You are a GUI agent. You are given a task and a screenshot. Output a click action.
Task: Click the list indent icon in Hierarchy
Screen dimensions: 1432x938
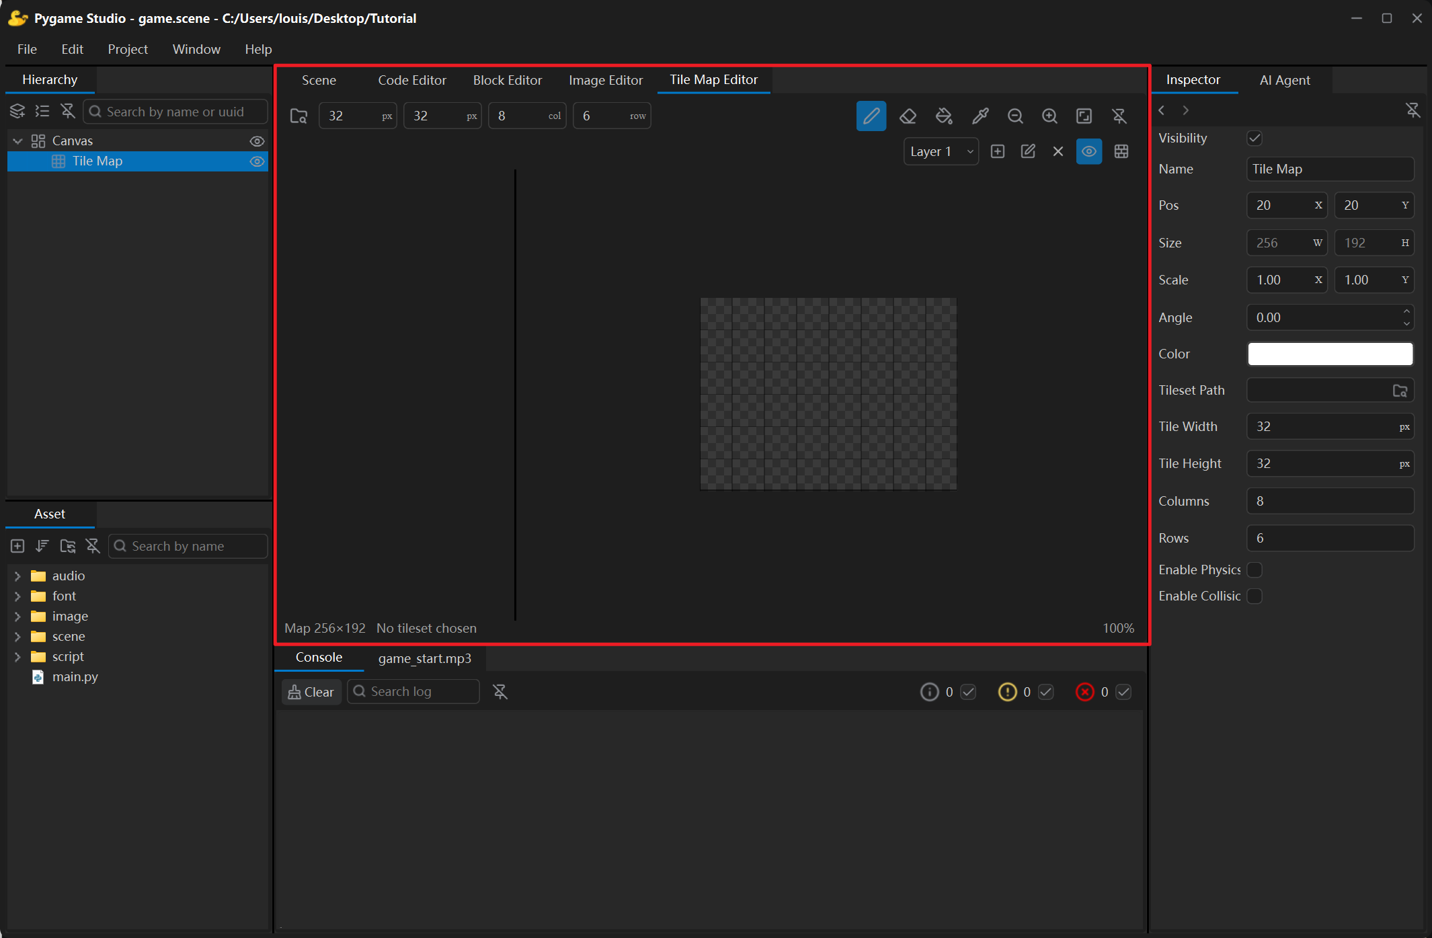tap(42, 112)
